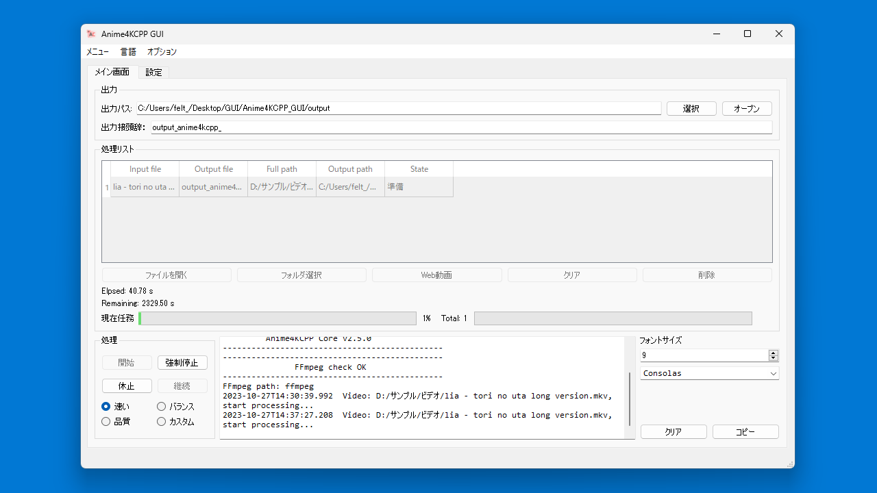
Task: Click the Full path column header
Action: pos(282,169)
